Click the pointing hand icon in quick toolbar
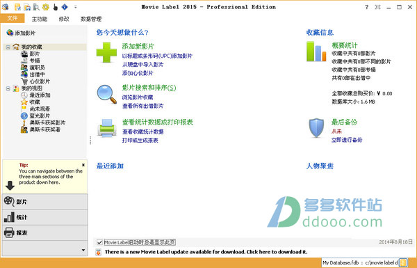 [x=56, y=7]
